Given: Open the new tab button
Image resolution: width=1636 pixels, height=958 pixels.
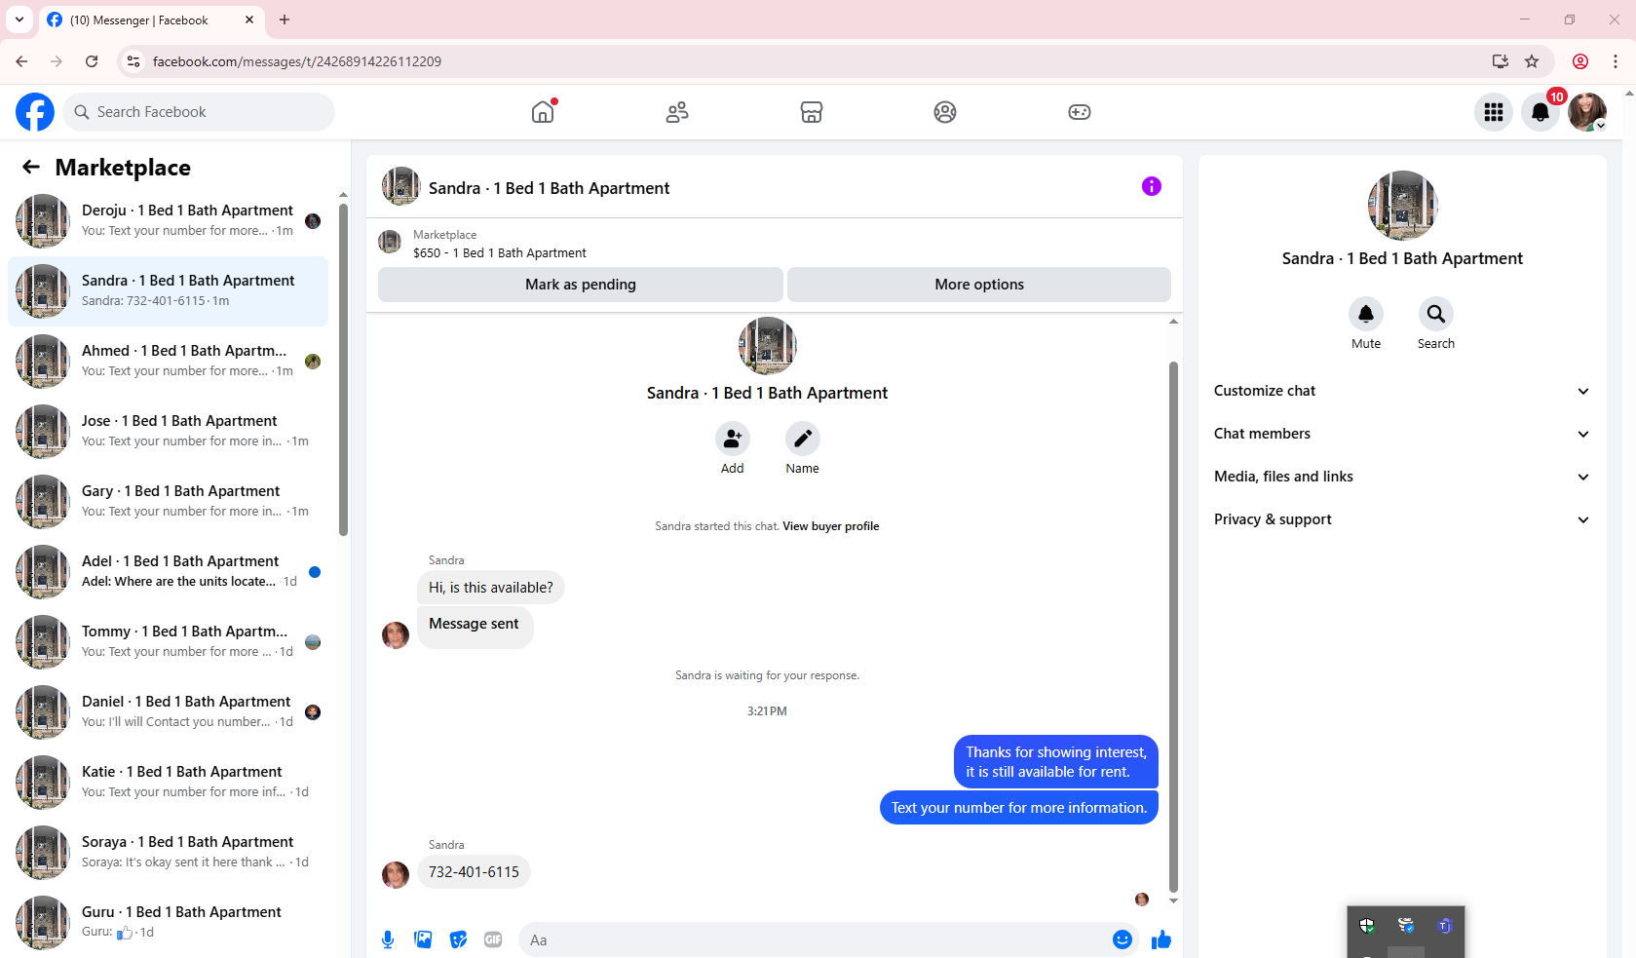Looking at the screenshot, I should [285, 19].
